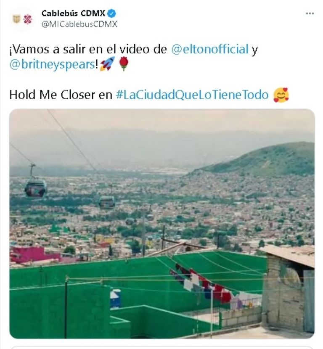323x349 pixels.
Task: Open the #LaCiudadQueLoTieneTodo hashtag
Action: pyautogui.click(x=192, y=95)
